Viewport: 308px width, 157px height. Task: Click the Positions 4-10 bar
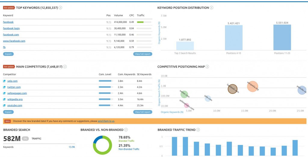point(234,38)
